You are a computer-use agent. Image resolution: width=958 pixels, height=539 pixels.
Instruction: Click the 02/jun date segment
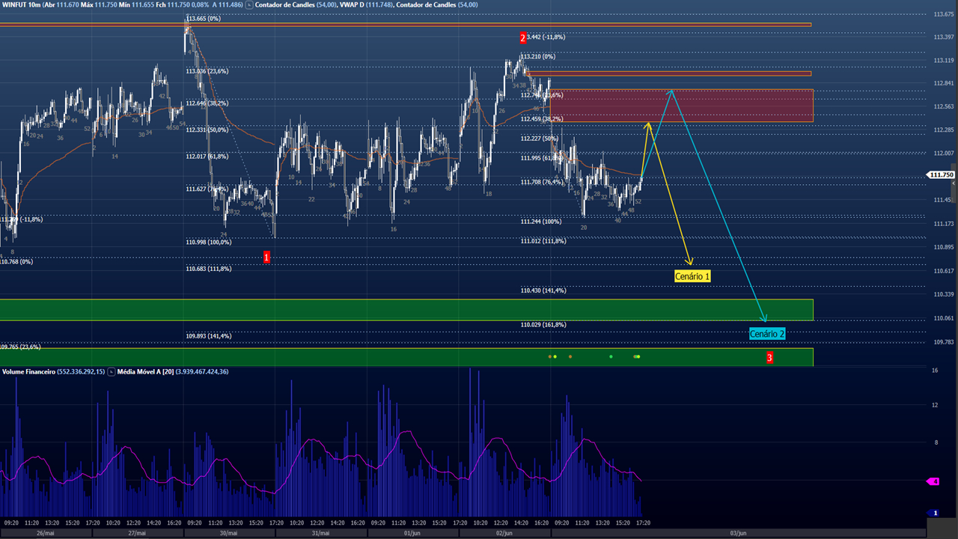504,533
